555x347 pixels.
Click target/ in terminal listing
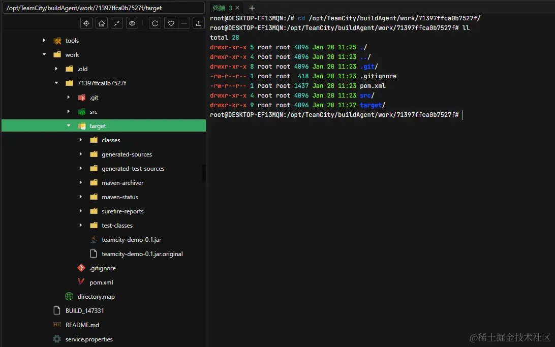coord(373,105)
